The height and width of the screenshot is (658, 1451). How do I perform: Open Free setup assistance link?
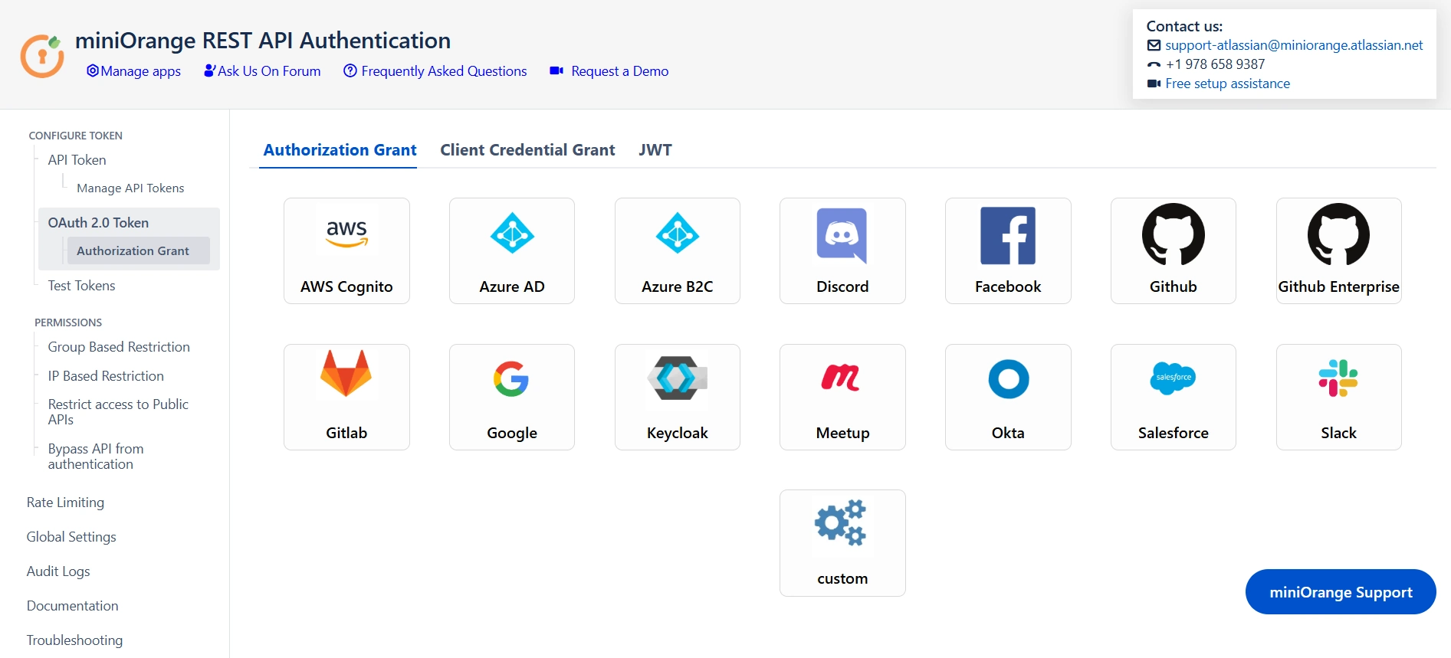pos(1227,83)
